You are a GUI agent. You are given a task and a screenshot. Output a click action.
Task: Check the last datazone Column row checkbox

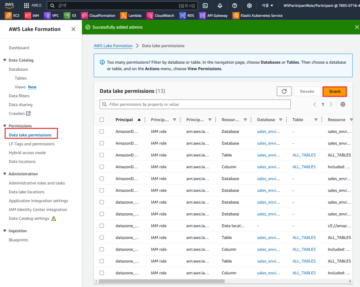102,273
